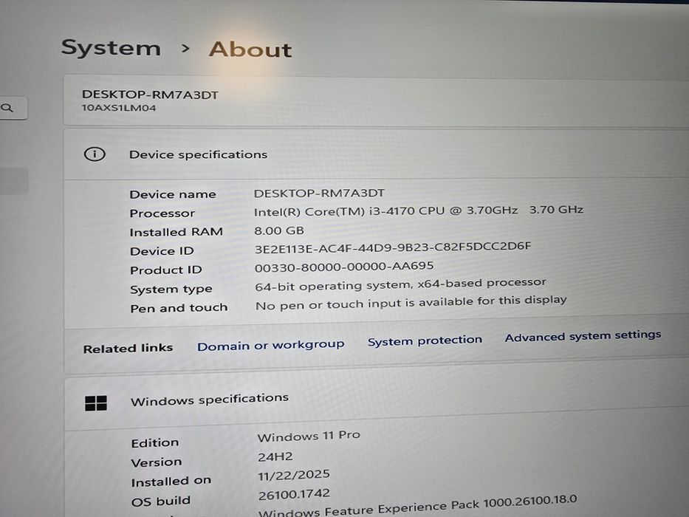Select Edition value Windows 11 Pro

point(309,436)
